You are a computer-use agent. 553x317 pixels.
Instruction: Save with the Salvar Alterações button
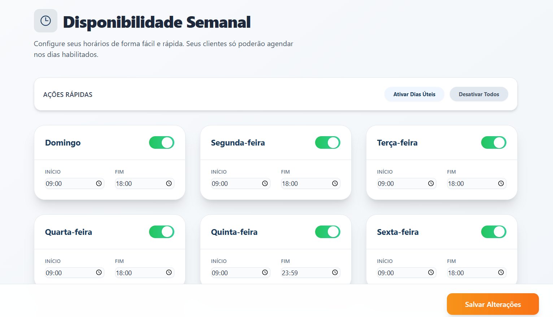[493, 304]
